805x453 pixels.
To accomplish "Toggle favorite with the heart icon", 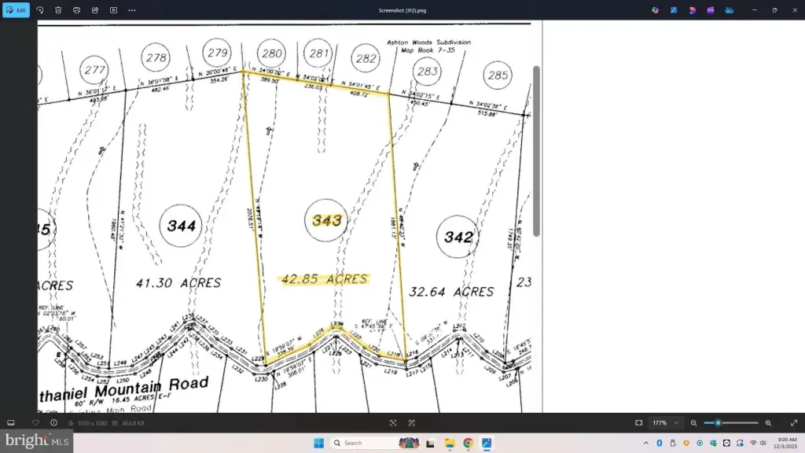I will point(35,423).
